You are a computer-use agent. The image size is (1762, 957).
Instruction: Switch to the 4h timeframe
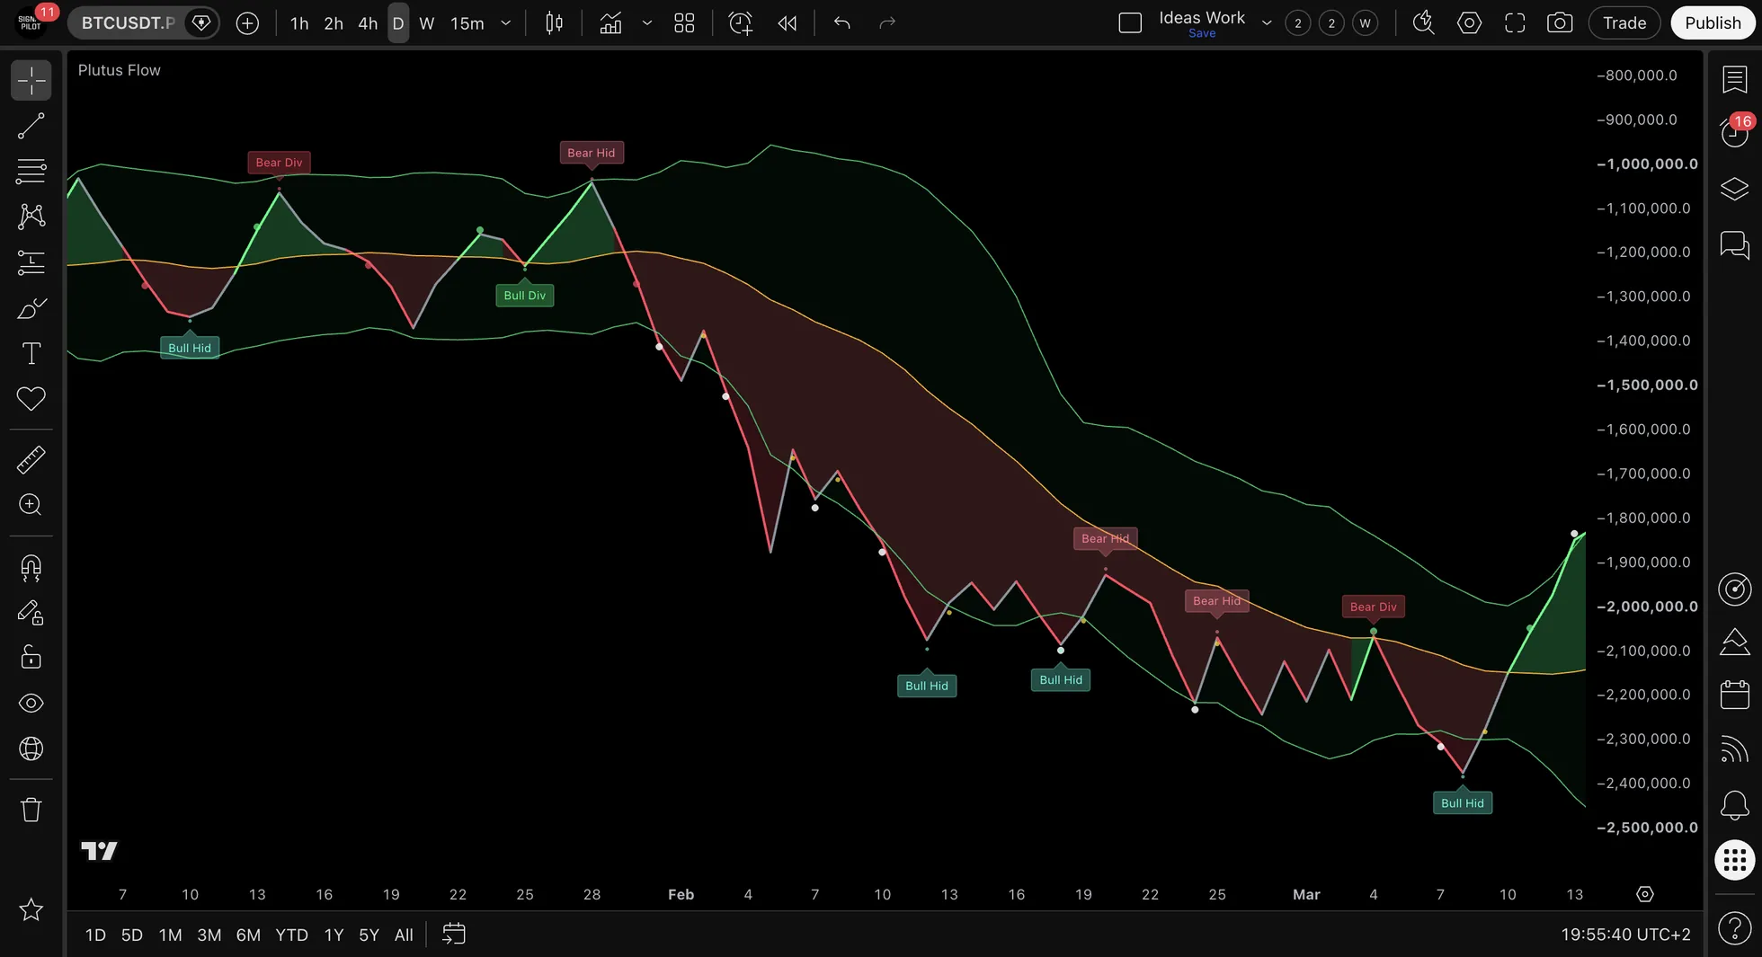click(368, 23)
